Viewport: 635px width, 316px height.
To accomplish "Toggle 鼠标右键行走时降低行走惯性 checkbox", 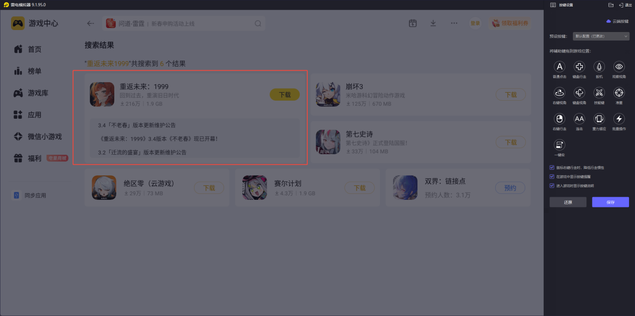I will (x=552, y=168).
